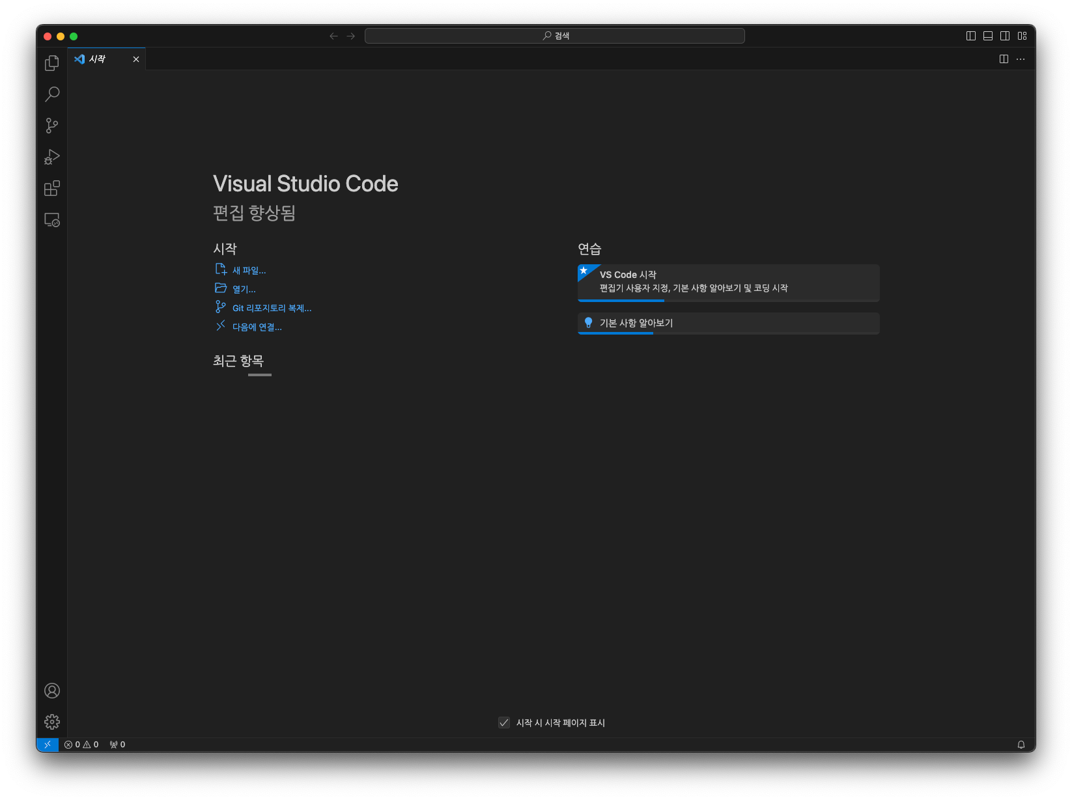Viewport: 1072px width, 800px height.
Task: Open the Accounts menu icon
Action: [52, 691]
